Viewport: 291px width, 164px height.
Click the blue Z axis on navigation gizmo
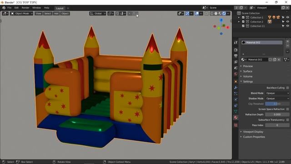click(x=221, y=20)
